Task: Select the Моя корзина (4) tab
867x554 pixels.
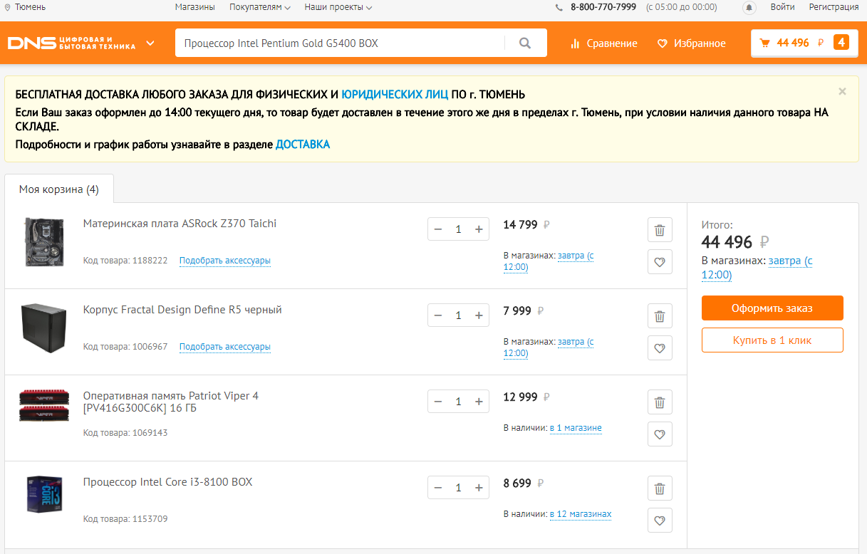Action: click(59, 189)
